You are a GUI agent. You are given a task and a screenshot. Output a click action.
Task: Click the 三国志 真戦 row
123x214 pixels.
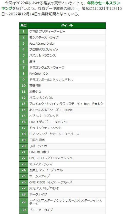tap(63, 140)
